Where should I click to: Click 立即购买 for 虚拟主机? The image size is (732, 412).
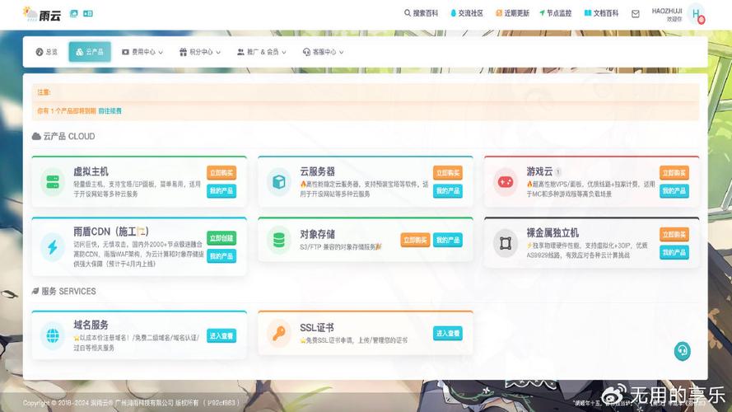pyautogui.click(x=221, y=173)
